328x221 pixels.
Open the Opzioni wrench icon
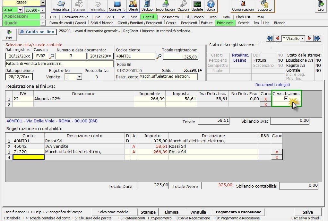coord(183,6)
